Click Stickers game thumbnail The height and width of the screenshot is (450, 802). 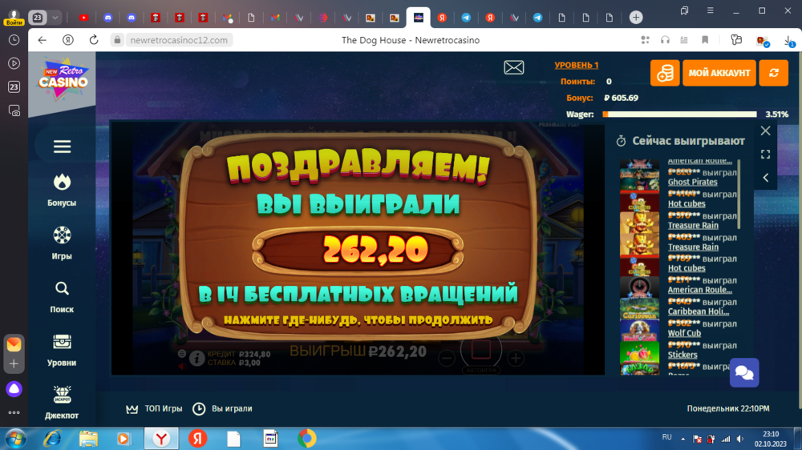tap(639, 352)
